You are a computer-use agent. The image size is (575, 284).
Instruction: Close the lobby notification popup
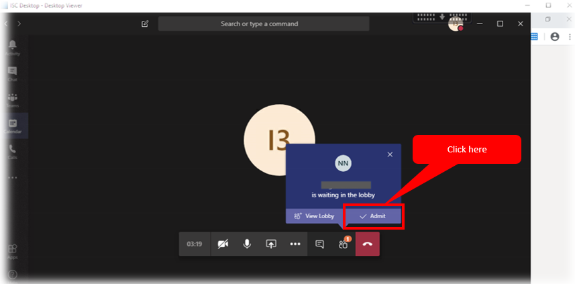390,154
